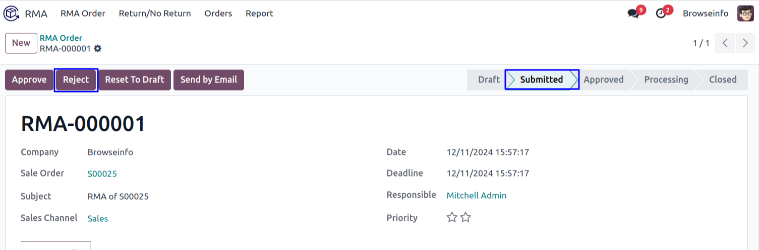Open the Browseinfo company switcher
This screenshot has height=250, width=759.
click(x=705, y=14)
